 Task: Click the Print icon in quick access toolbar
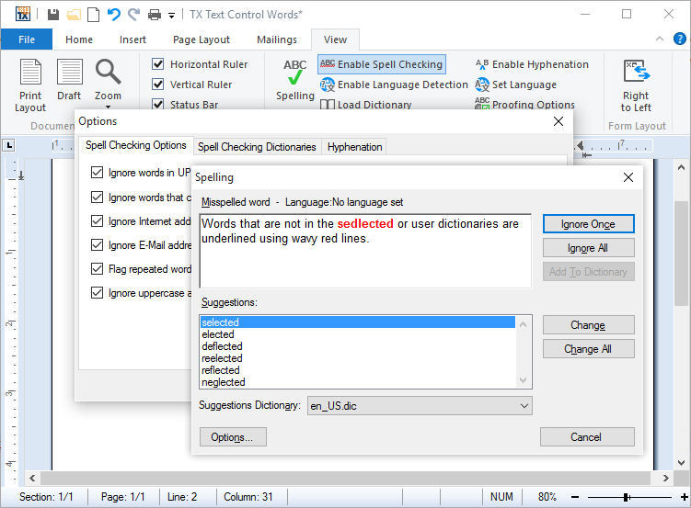tap(154, 15)
